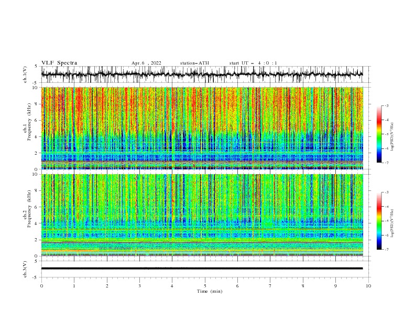
Task: Click the "2" kHz tick on ch.1 frequency axis
Action: [x=36, y=153]
